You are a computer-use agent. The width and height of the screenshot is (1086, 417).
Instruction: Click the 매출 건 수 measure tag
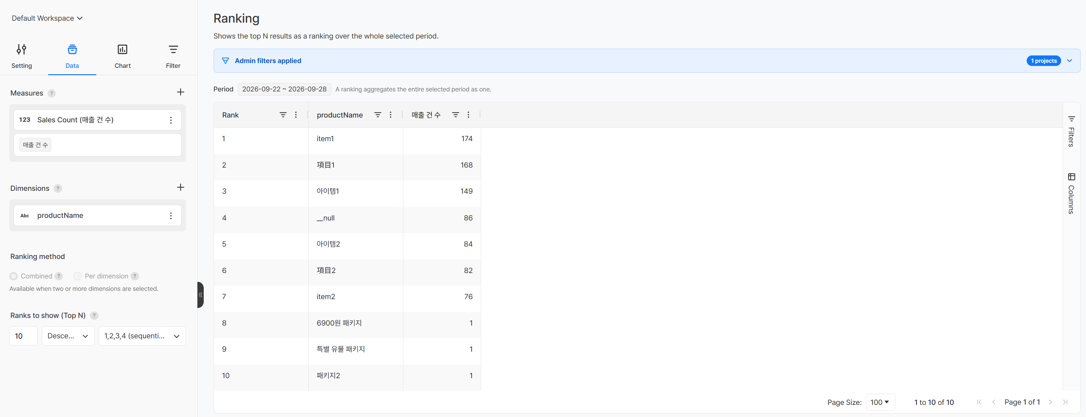tap(35, 145)
